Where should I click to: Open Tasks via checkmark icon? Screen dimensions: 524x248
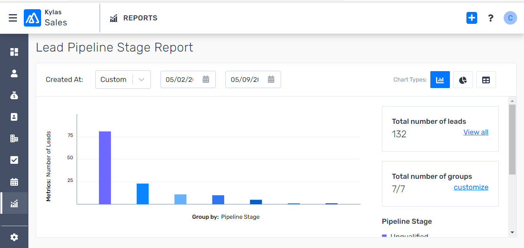14,160
